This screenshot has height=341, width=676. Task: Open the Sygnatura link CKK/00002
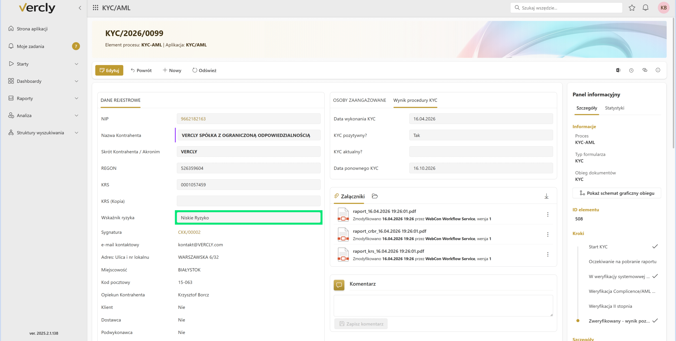tap(189, 232)
